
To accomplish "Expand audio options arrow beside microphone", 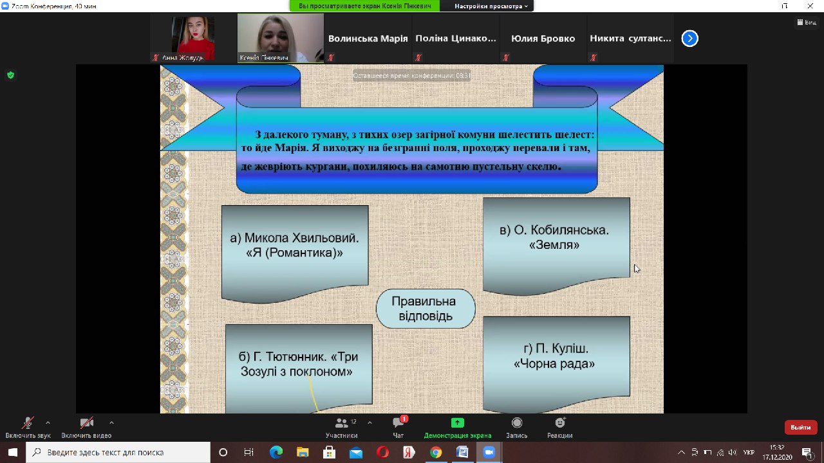I will 48,422.
